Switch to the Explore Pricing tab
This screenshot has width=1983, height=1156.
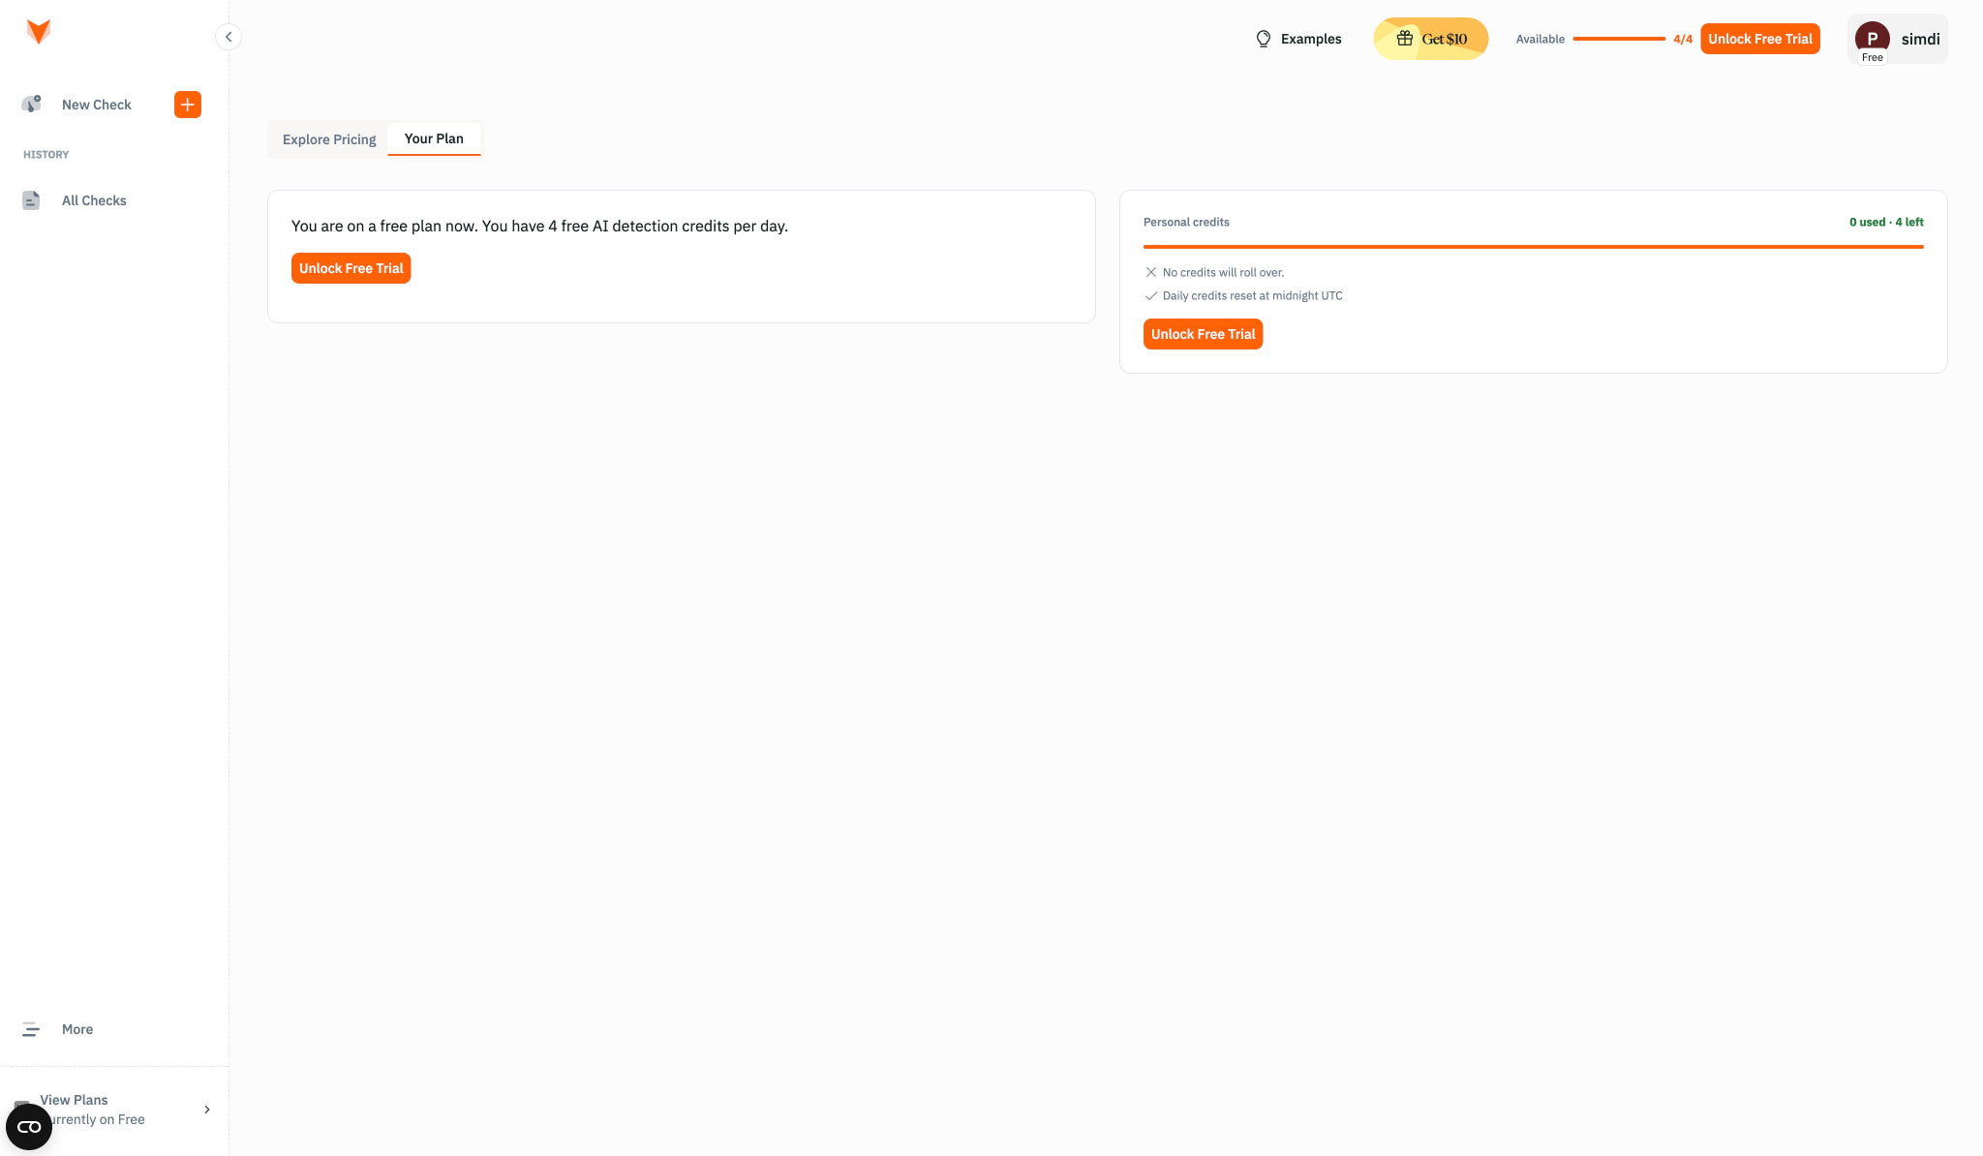pos(329,139)
